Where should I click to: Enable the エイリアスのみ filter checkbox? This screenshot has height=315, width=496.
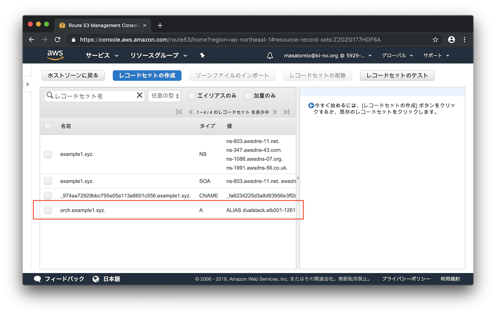point(192,96)
